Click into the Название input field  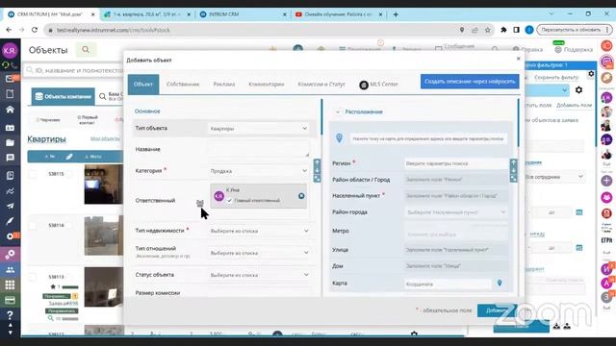(x=259, y=150)
